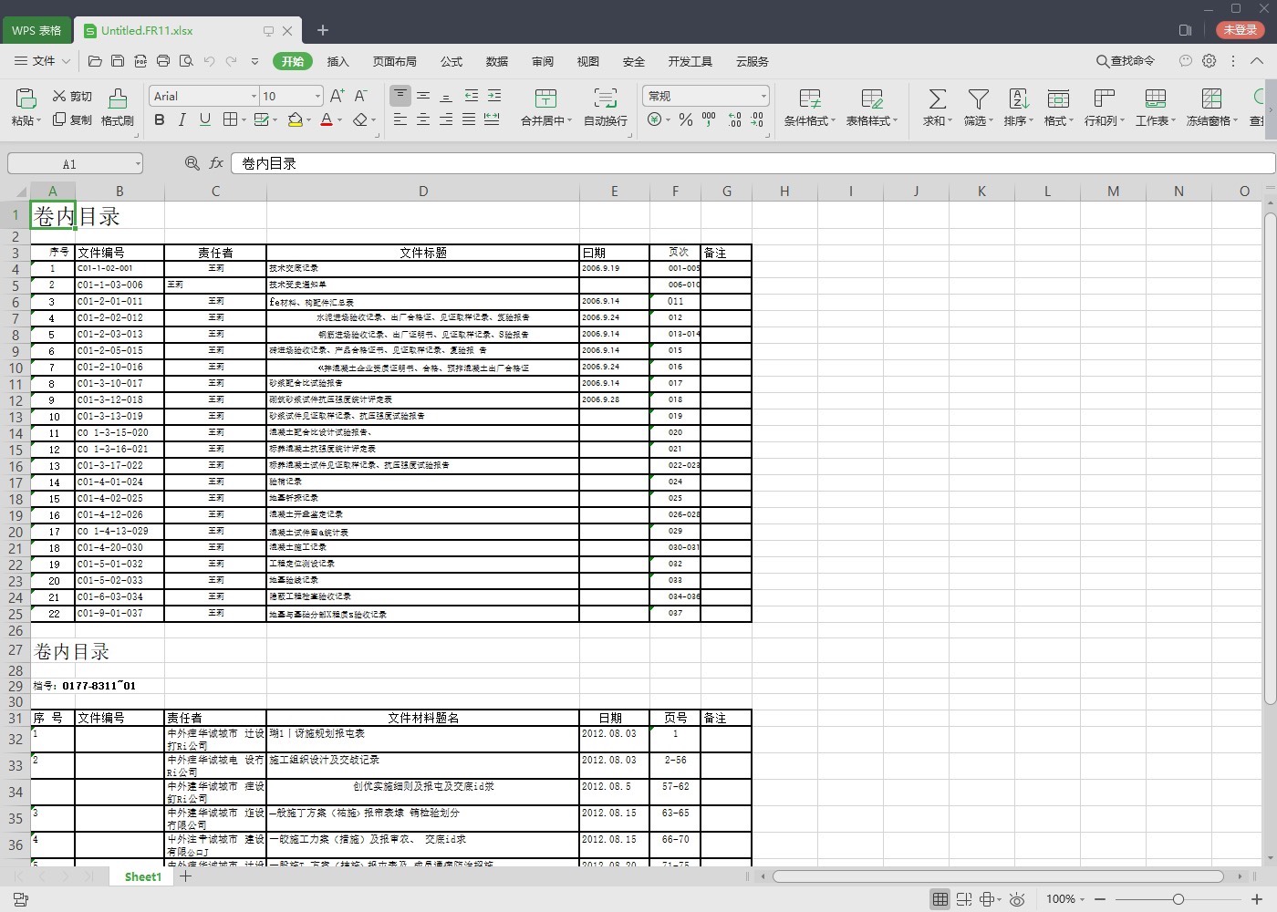Image resolution: width=1277 pixels, height=912 pixels.
Task: Export the workbook to PDF
Action: [x=140, y=61]
